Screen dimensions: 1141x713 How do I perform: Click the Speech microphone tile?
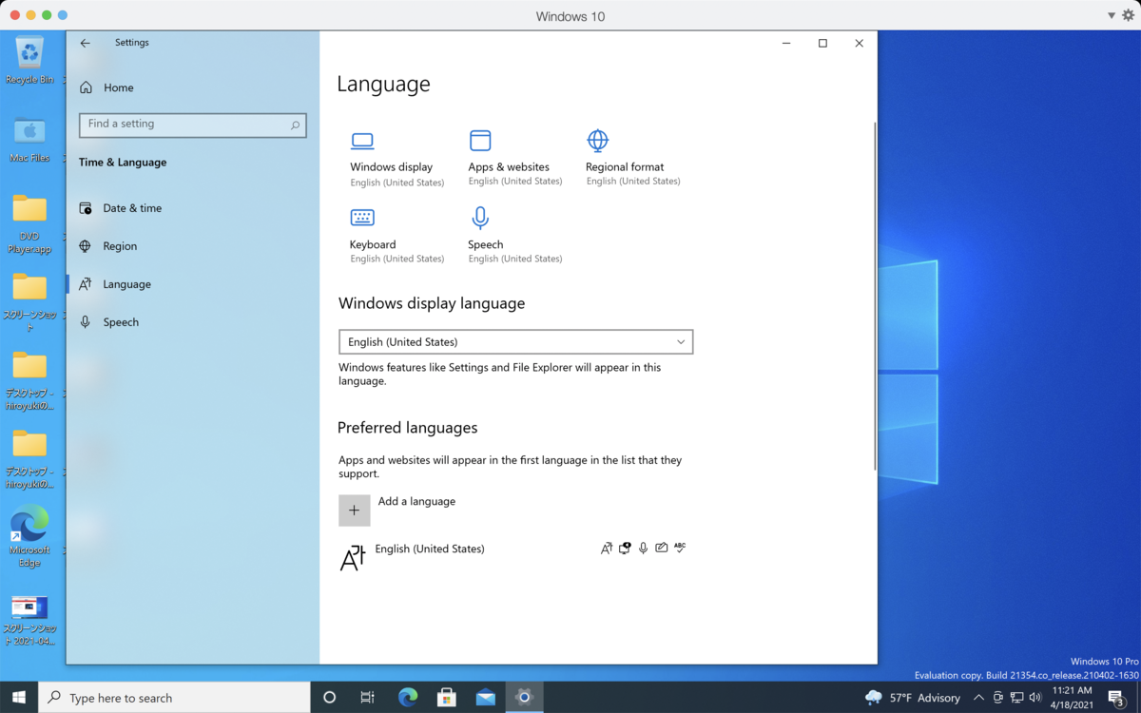pos(514,236)
